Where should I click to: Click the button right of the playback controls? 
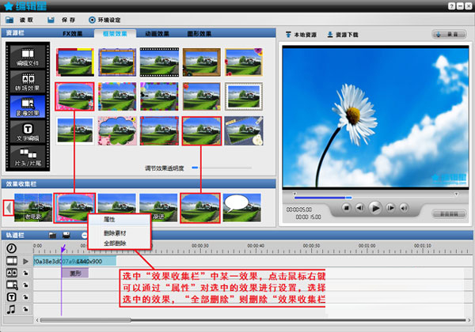click(449, 213)
